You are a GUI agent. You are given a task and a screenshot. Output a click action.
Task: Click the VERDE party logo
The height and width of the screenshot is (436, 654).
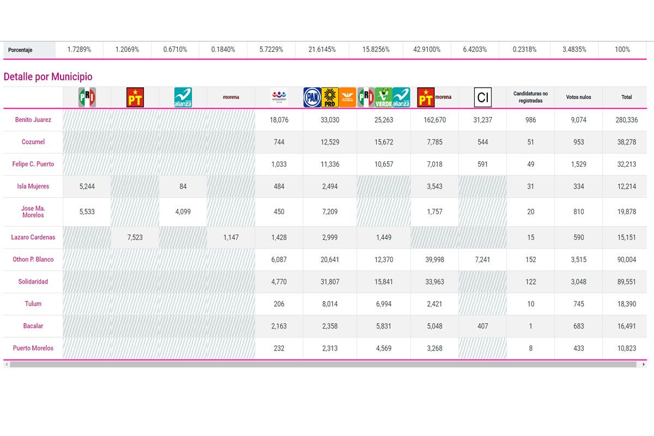(384, 97)
